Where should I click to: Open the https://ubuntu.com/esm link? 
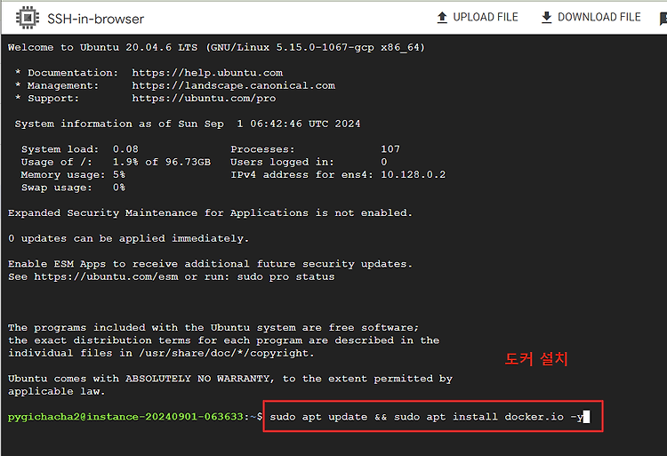pos(107,276)
